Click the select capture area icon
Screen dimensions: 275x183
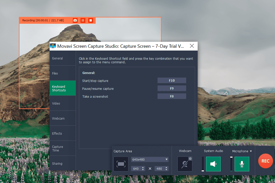pos(121,164)
